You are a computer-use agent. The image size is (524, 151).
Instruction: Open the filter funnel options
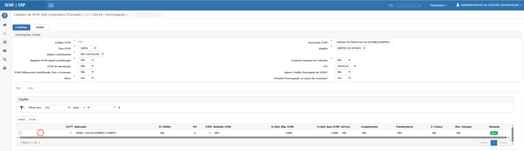pos(22,108)
